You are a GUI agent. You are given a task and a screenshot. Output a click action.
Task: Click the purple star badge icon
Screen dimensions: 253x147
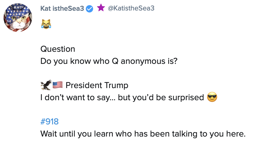tap(101, 8)
